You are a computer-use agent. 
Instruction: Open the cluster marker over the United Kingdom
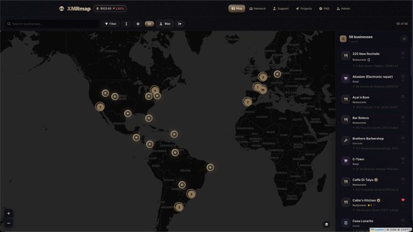tap(262, 77)
